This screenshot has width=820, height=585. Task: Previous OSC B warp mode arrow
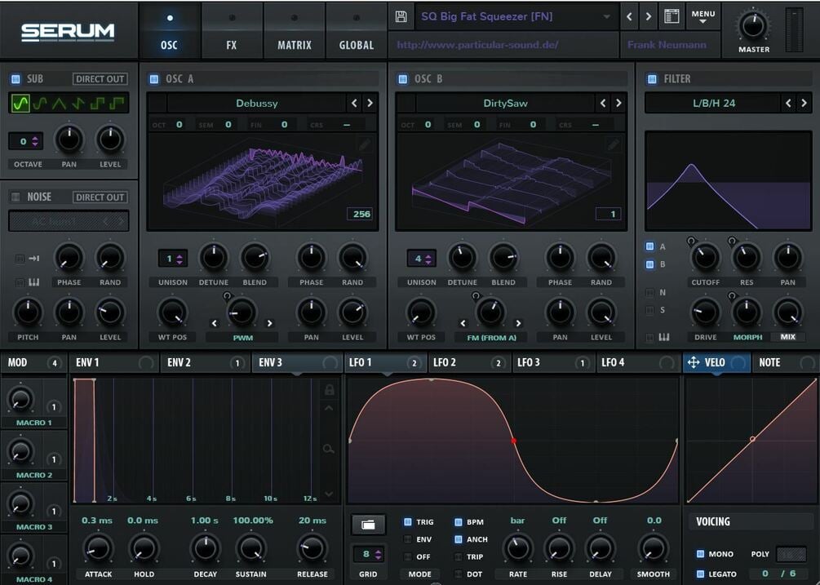coord(463,323)
